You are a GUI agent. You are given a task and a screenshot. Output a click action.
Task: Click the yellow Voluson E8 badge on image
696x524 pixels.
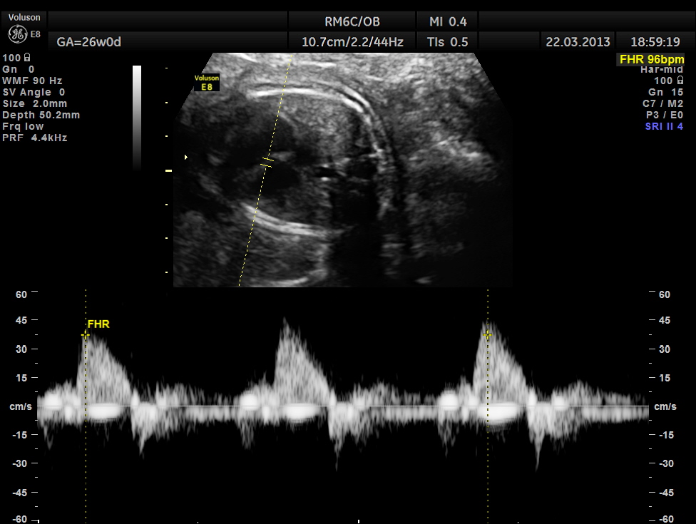click(207, 82)
